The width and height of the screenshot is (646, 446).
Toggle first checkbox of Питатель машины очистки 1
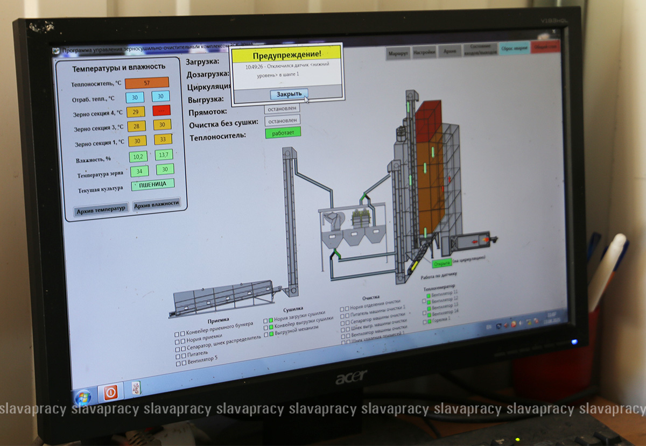[342, 316]
